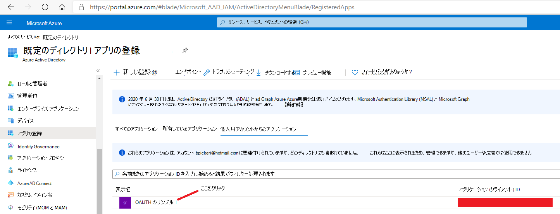Click 既定のディレクトリ breadcrumb link
Image resolution: width=560 pixels, height=214 pixels.
[61, 37]
